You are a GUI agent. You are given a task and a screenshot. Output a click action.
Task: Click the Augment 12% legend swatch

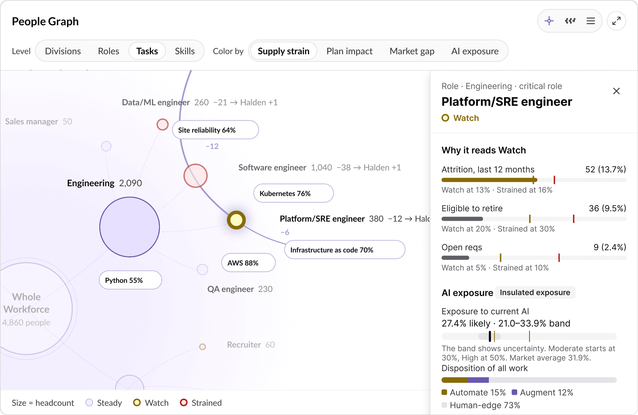514,392
